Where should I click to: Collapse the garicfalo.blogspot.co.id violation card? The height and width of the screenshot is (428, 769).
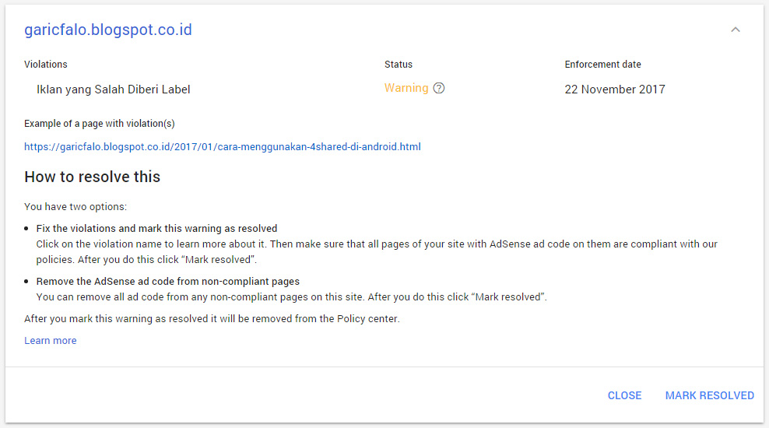[736, 30]
